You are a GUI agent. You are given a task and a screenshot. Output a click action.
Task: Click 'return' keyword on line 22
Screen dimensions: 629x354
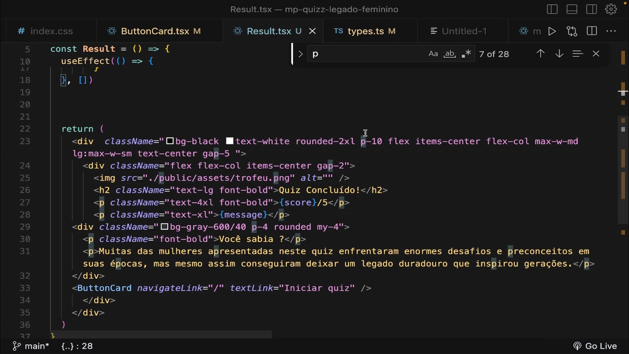(x=77, y=129)
